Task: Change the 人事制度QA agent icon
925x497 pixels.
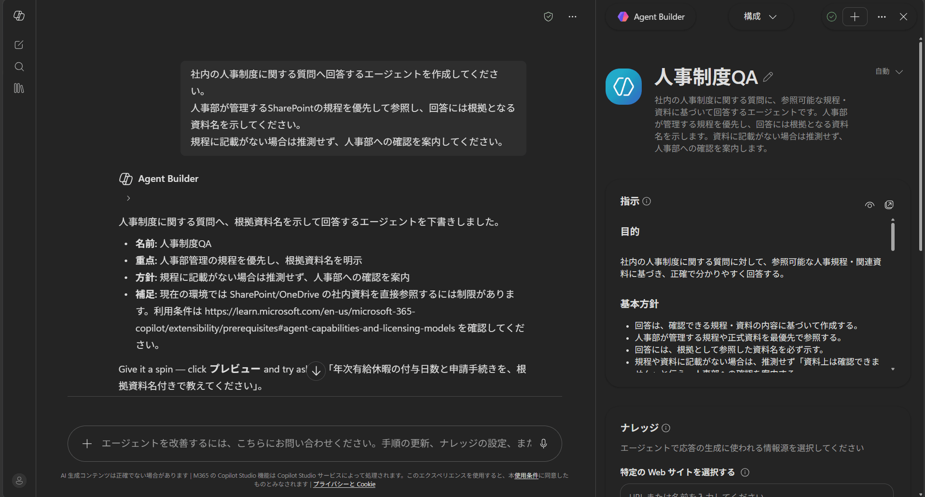Action: pyautogui.click(x=623, y=86)
